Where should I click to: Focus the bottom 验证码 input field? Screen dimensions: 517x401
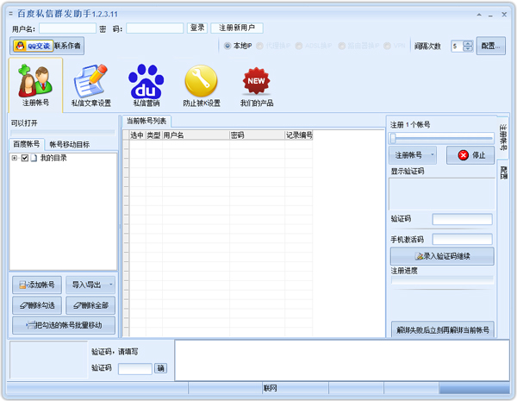[x=135, y=368]
